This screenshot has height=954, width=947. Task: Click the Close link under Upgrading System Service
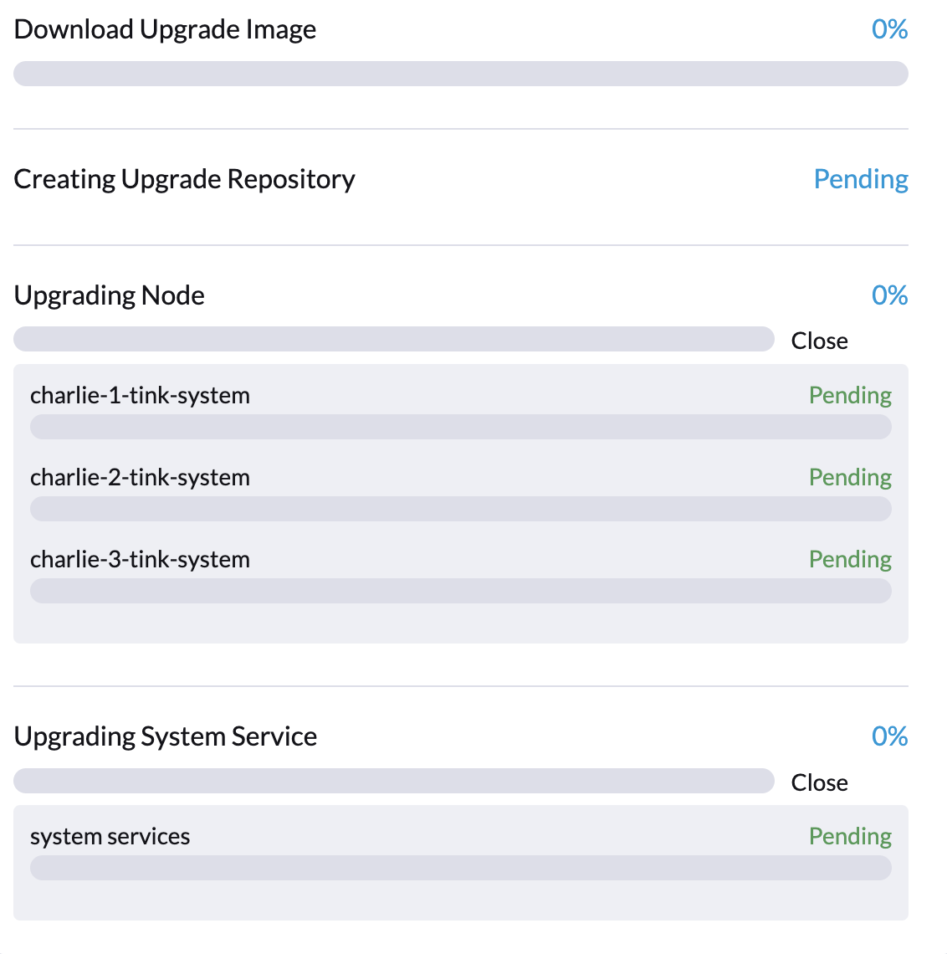[819, 782]
